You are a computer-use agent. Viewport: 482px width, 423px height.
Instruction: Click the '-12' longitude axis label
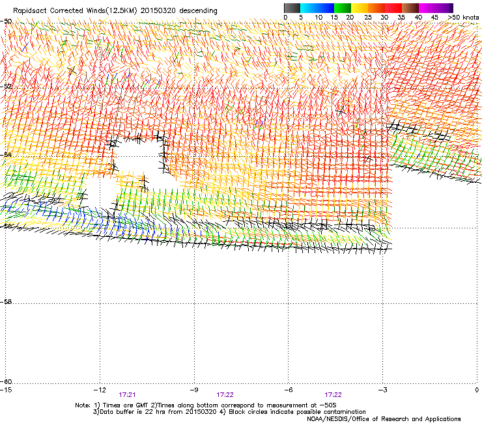100,390
